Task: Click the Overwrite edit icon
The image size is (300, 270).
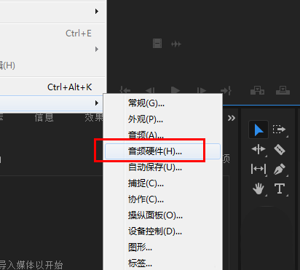Action: pyautogui.click(x=283, y=90)
